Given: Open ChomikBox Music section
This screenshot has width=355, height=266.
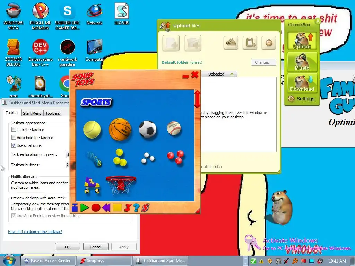Looking at the screenshot, I should pos(302,62).
